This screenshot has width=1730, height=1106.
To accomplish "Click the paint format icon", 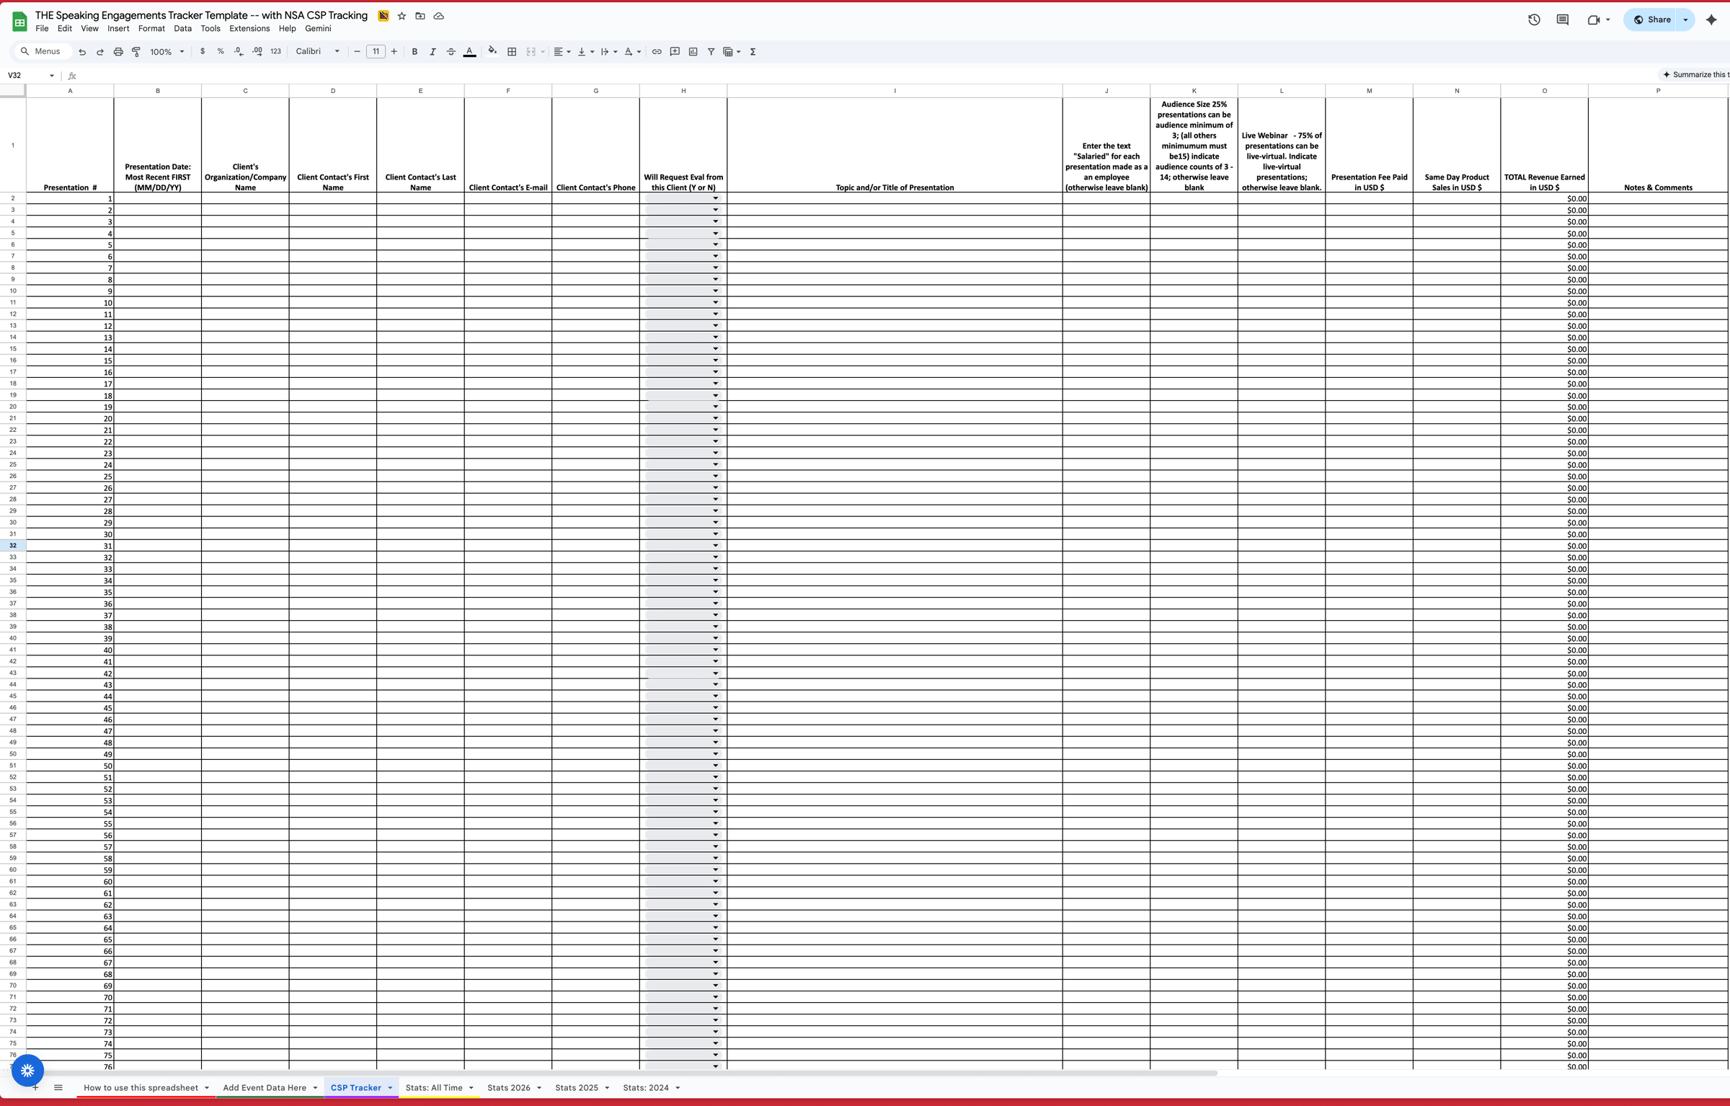I will tap(136, 51).
